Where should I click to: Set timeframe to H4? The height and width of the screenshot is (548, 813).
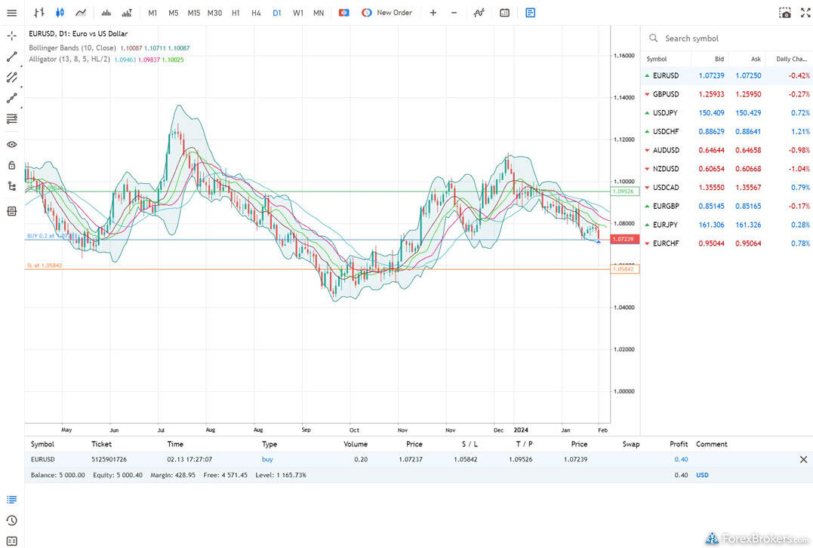coord(256,13)
